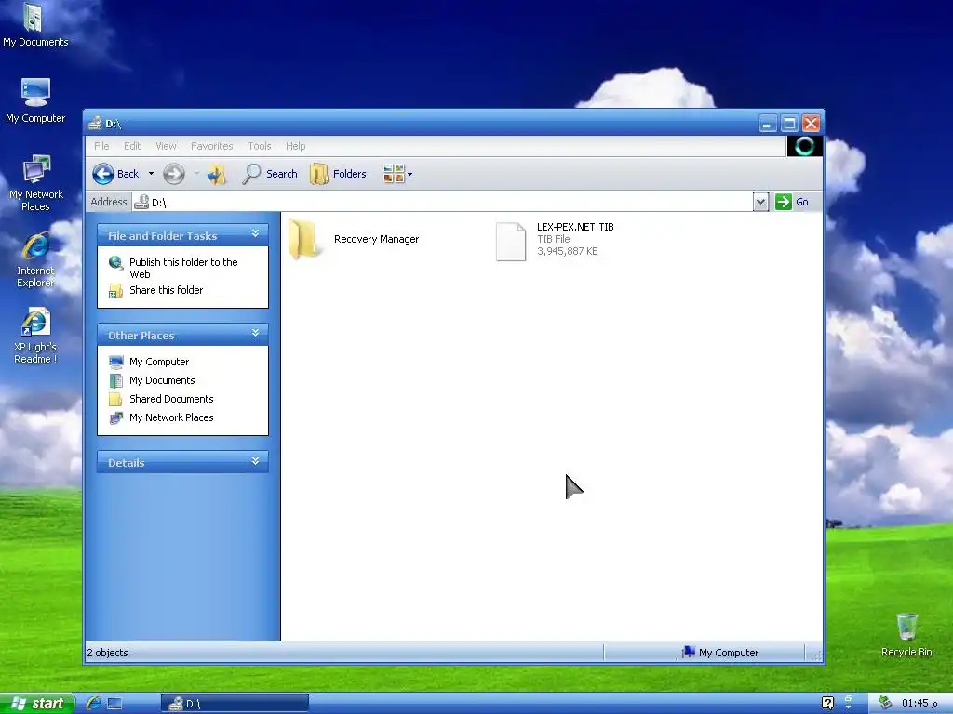Click the D:\ taskbar button
This screenshot has width=953, height=714.
[235, 703]
